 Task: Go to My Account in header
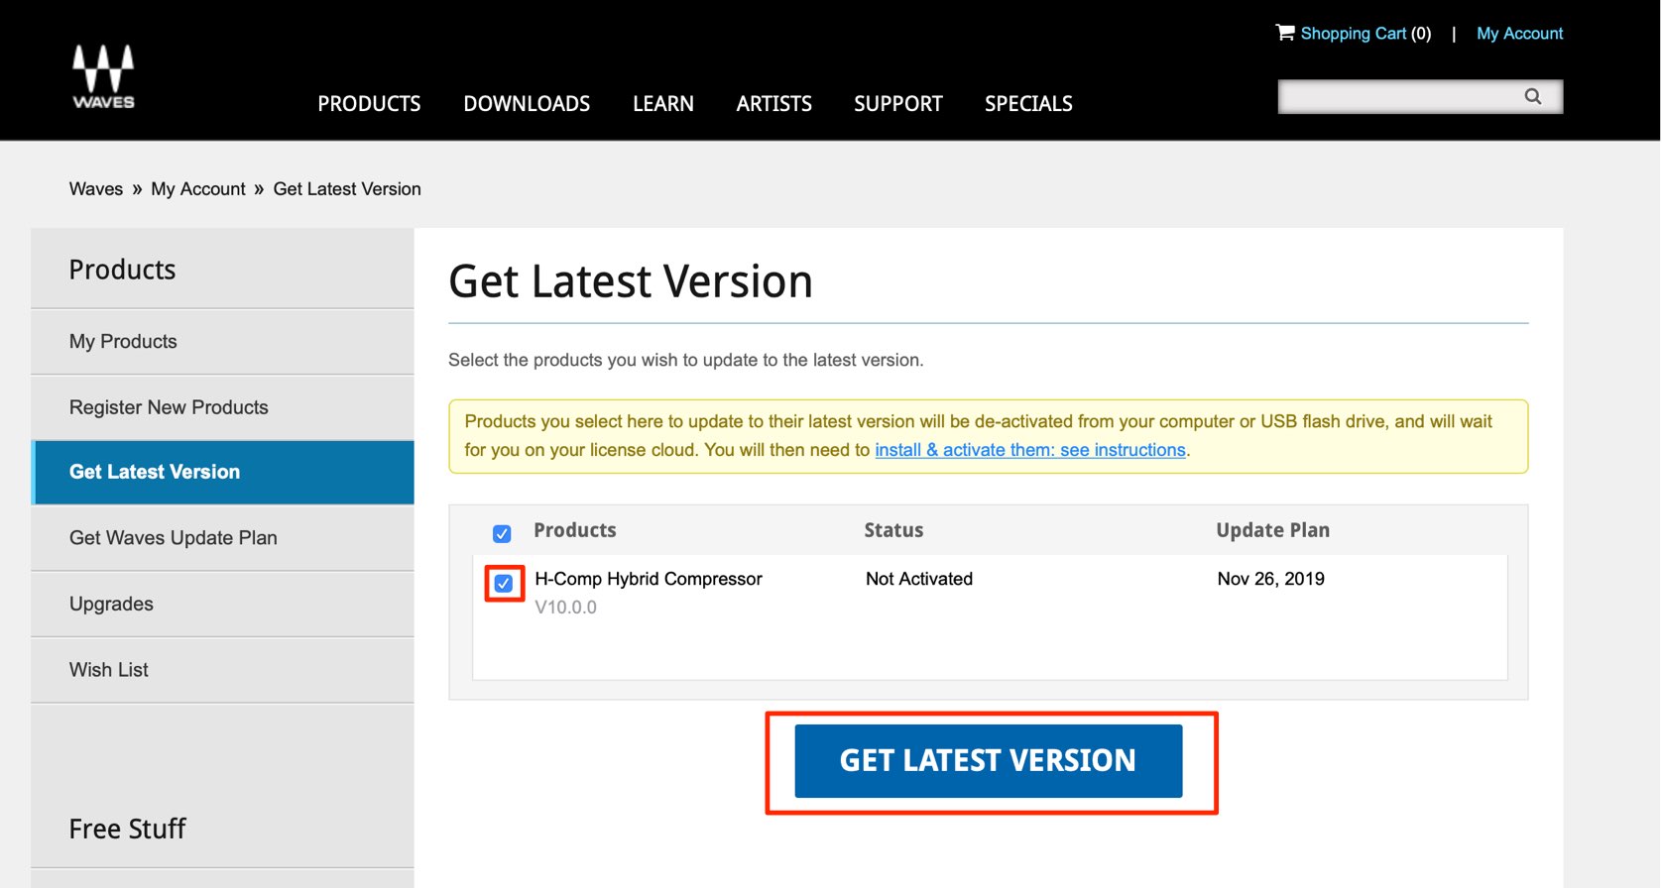coord(1519,34)
